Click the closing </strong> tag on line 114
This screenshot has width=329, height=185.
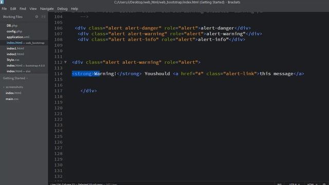129,73
